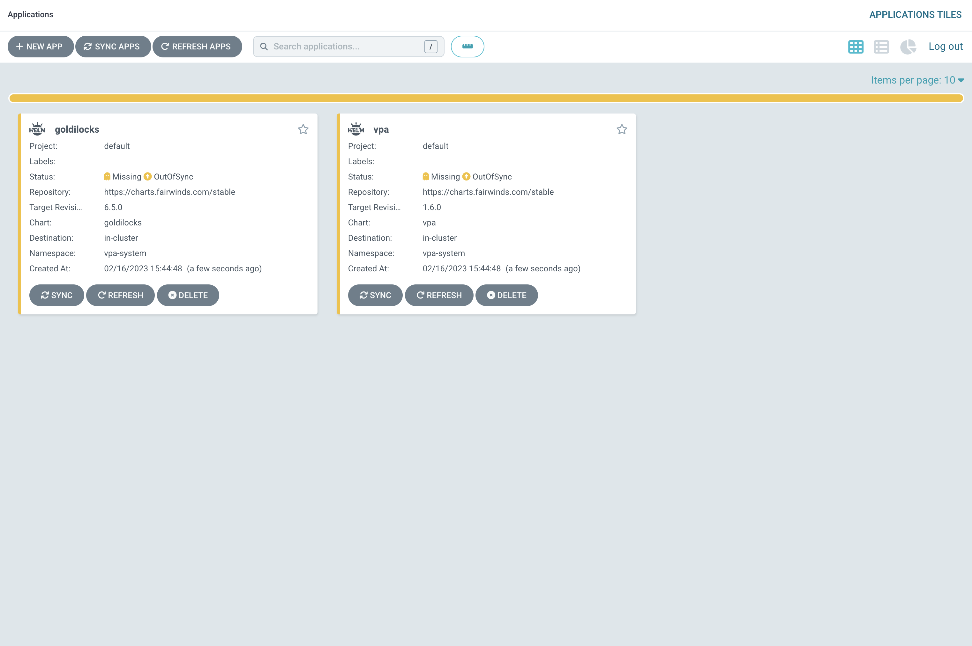This screenshot has height=646, width=972.
Task: Click target revision 1.6.0
Action: pos(431,207)
